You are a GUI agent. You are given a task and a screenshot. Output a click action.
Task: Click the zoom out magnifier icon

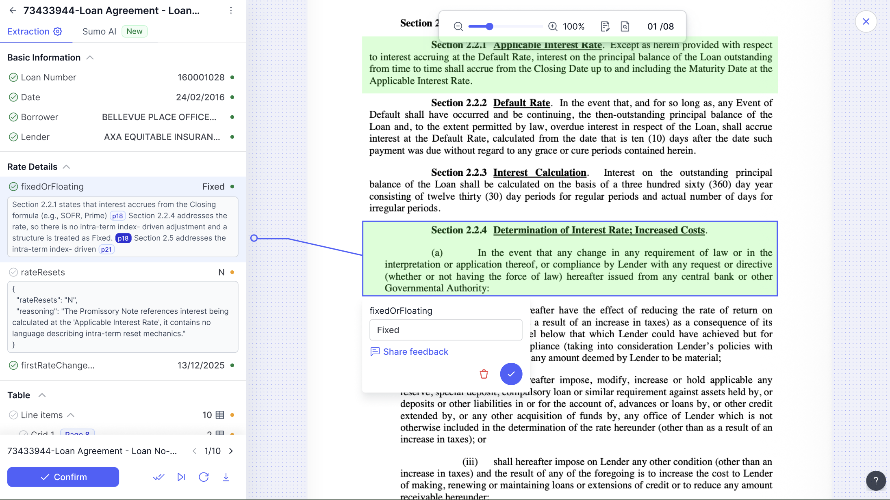point(458,26)
